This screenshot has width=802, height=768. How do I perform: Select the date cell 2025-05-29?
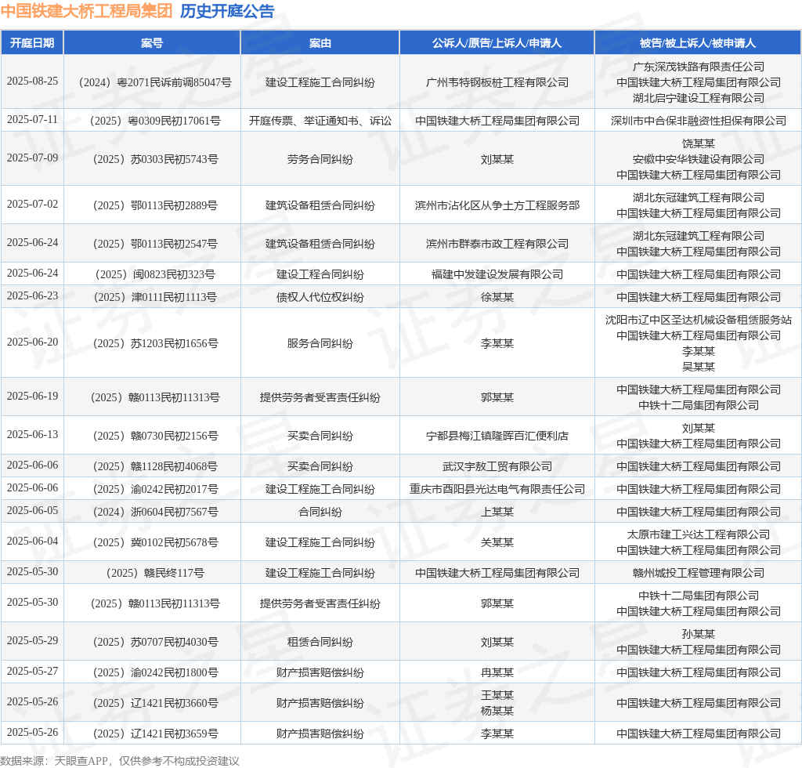pos(32,640)
